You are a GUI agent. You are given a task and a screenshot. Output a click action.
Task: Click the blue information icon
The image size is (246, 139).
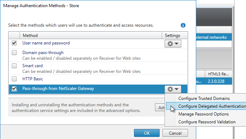pyautogui.click(x=183, y=25)
